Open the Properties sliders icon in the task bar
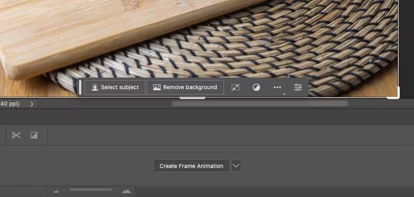This screenshot has height=197, width=414. click(x=298, y=88)
